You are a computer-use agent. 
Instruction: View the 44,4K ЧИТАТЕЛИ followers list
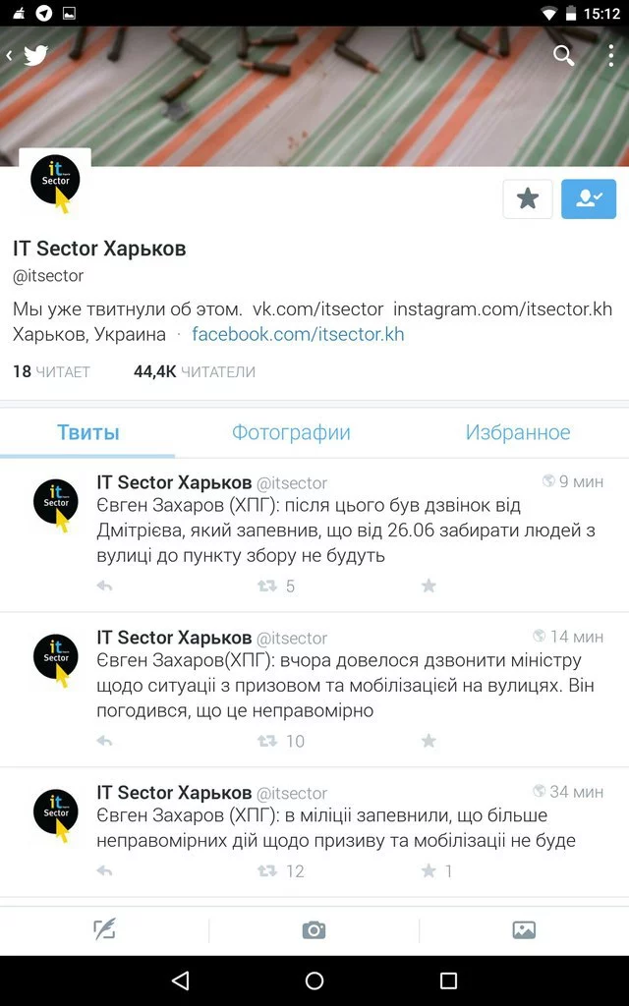(195, 371)
